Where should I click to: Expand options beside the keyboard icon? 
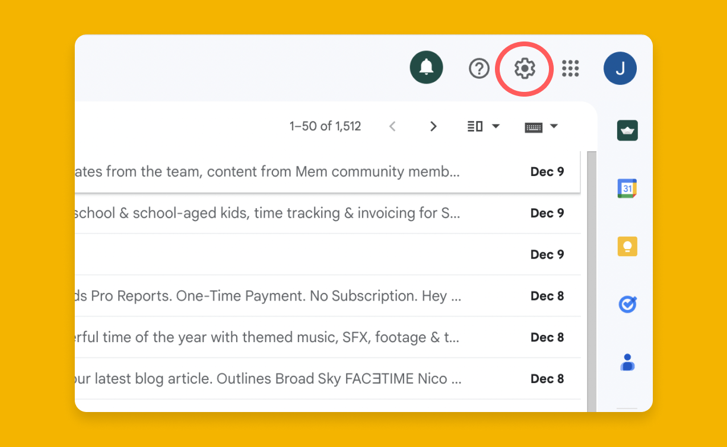[554, 126]
